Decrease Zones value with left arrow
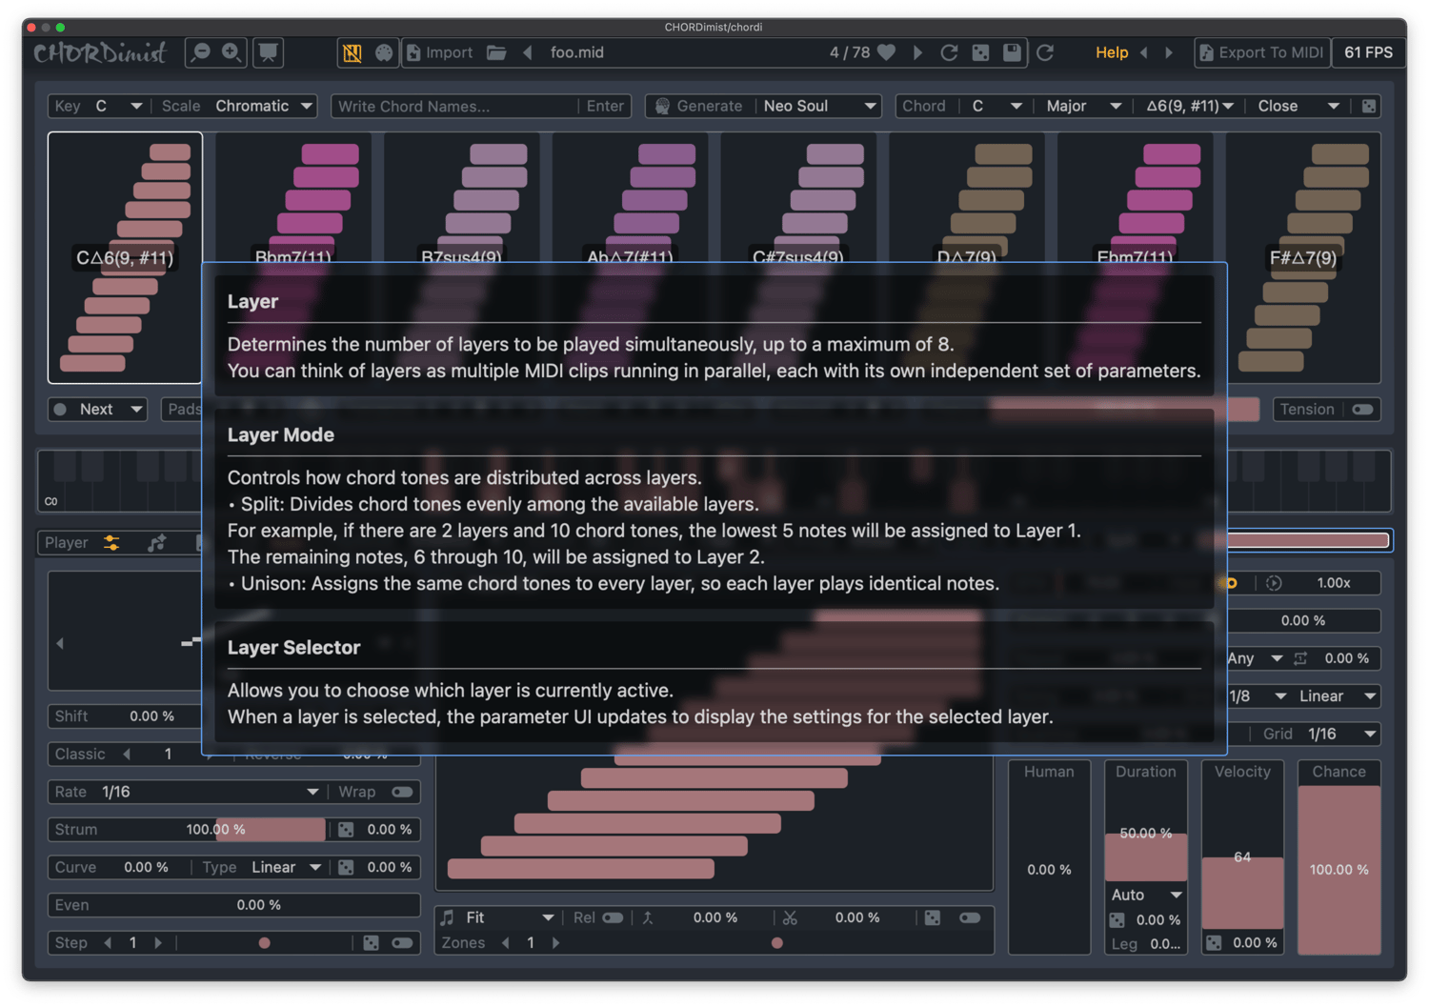 point(505,942)
